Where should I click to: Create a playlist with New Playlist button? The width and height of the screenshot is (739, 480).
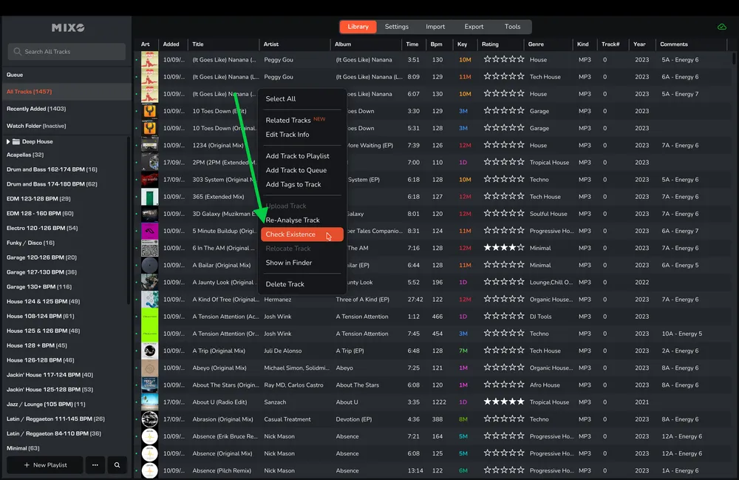click(45, 465)
